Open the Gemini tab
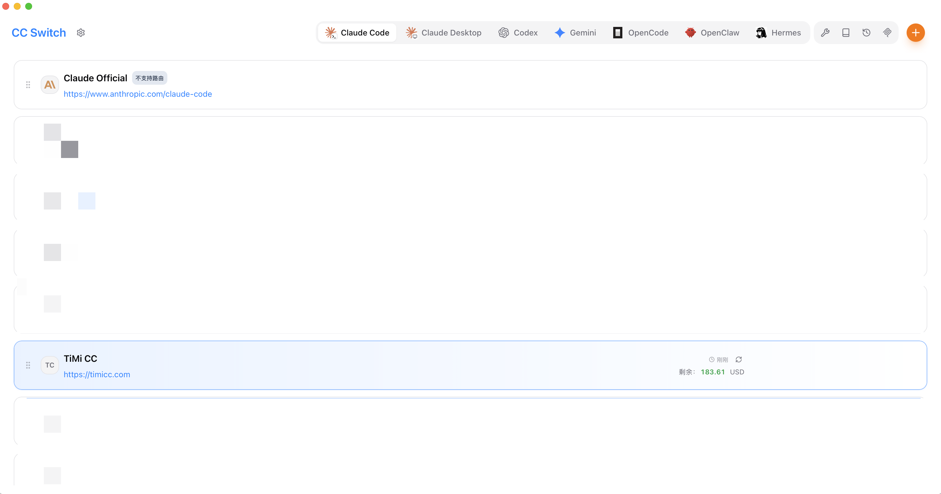 [x=575, y=33]
